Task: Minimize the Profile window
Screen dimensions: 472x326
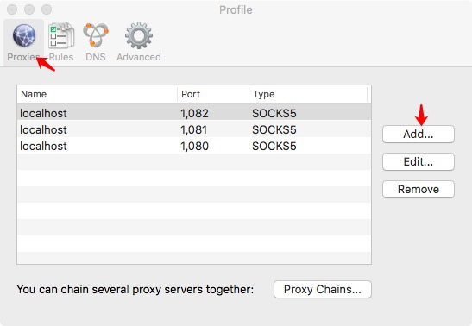Action: click(29, 9)
